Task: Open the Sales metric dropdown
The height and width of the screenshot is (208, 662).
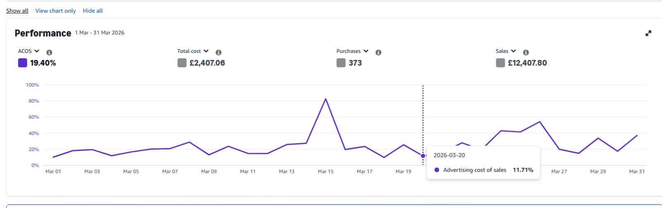Action: (x=506, y=51)
